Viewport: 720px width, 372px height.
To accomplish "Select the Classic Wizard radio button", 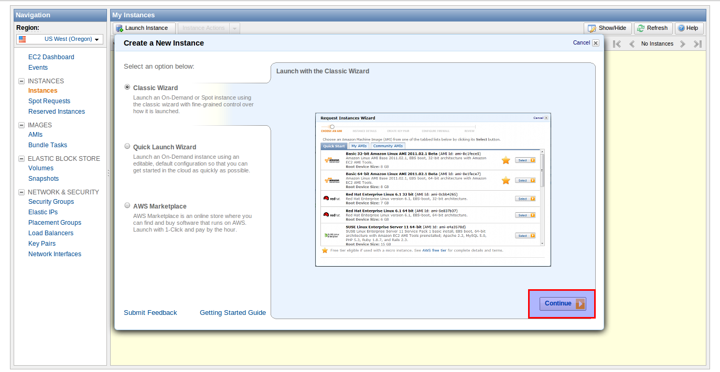I will [127, 87].
